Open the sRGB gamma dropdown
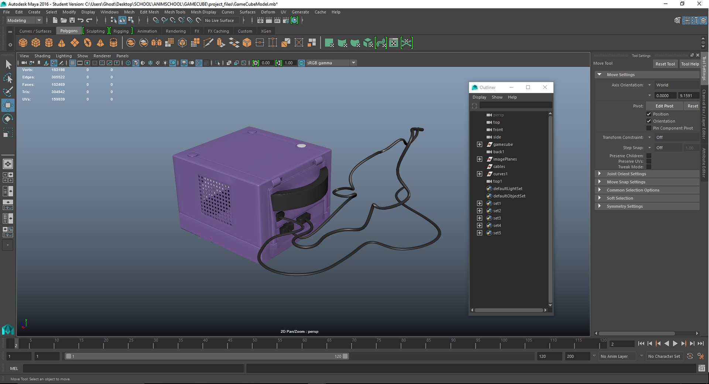 click(331, 63)
